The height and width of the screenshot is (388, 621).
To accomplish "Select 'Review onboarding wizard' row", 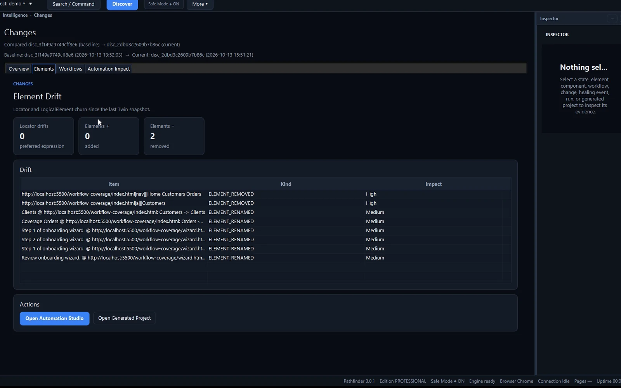I will point(265,258).
